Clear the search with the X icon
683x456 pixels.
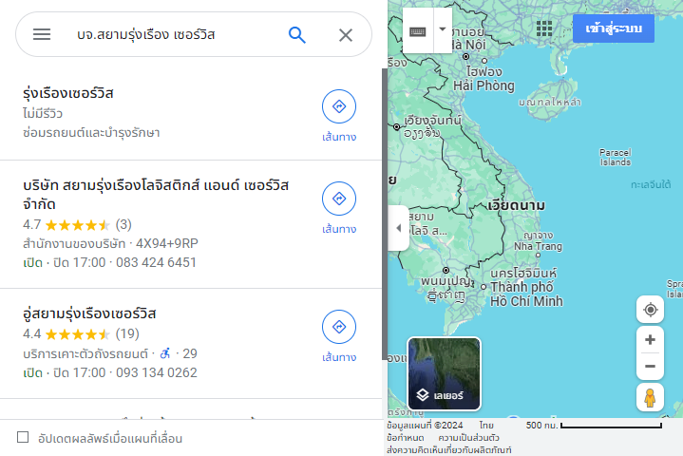(x=346, y=35)
